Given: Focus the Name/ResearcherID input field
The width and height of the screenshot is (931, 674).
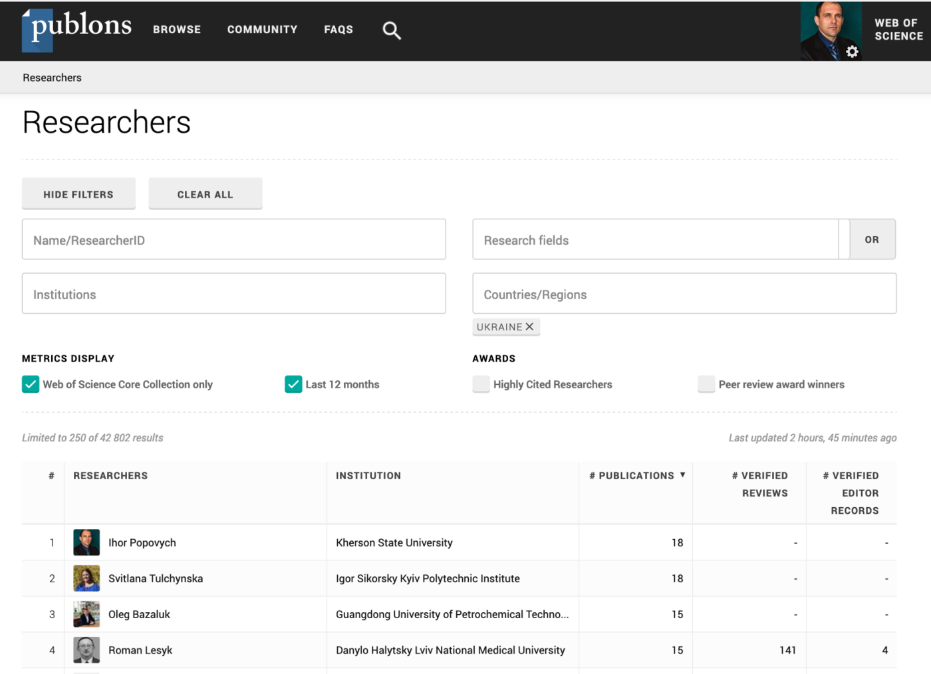Looking at the screenshot, I should tap(234, 239).
